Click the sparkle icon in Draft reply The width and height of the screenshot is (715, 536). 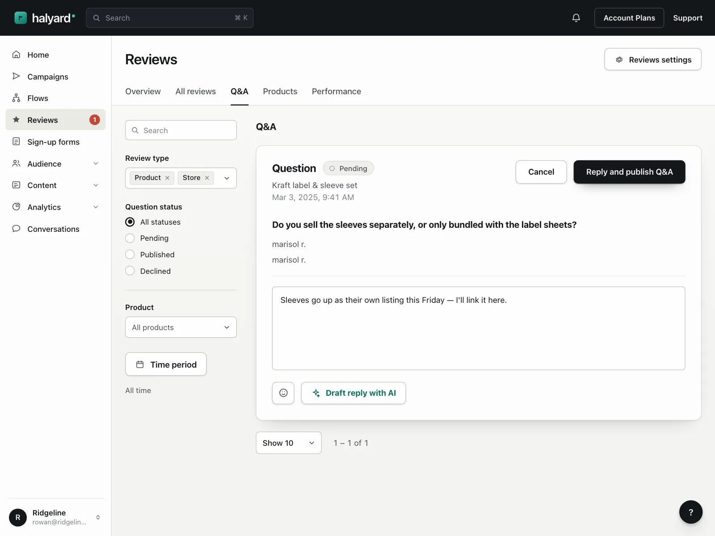(316, 393)
